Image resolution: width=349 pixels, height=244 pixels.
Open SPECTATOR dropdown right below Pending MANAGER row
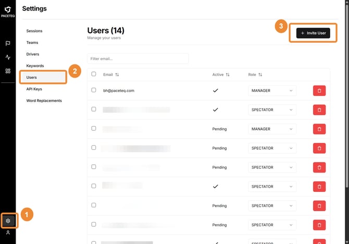tap(272, 148)
